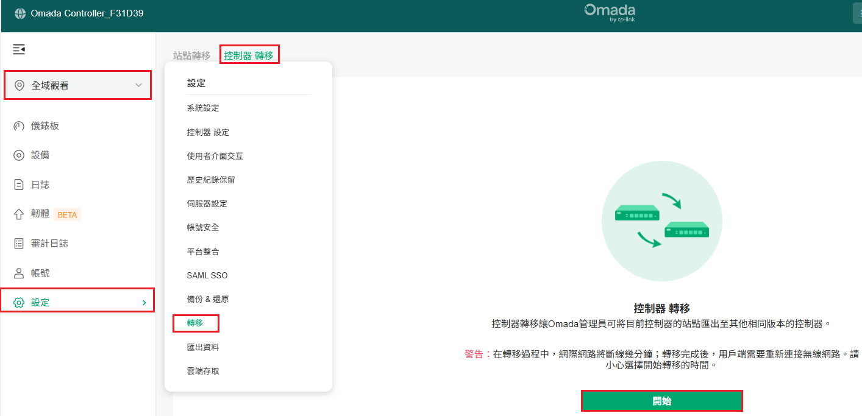This screenshot has width=862, height=416.
Task: Click the globe icon beside controller name
Action: click(20, 13)
